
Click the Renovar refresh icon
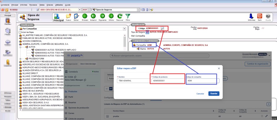[120, 16]
